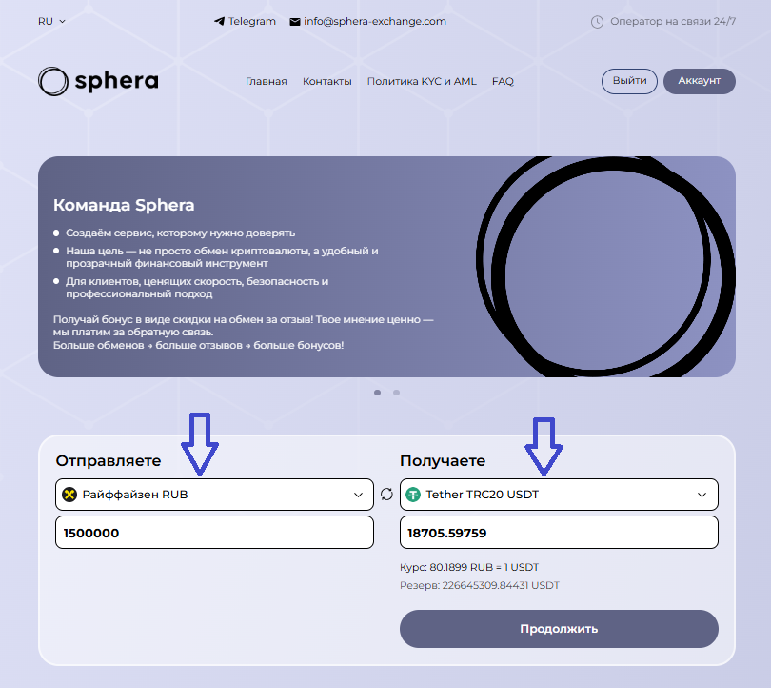Click the Tether USDT coin icon
771x688 pixels.
413,495
